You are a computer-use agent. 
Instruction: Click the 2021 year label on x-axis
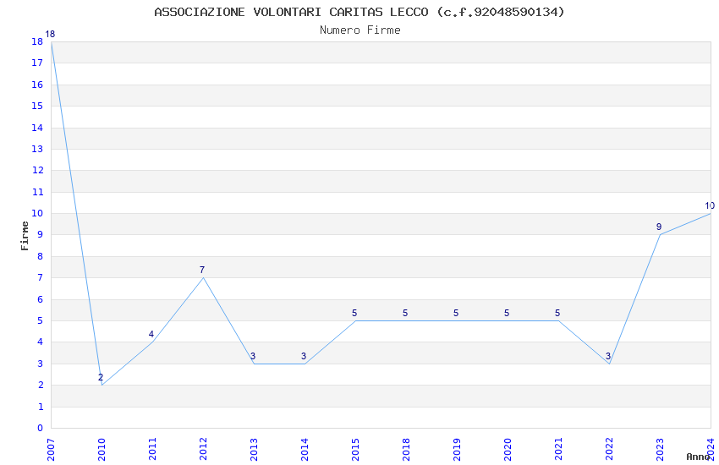tap(558, 450)
